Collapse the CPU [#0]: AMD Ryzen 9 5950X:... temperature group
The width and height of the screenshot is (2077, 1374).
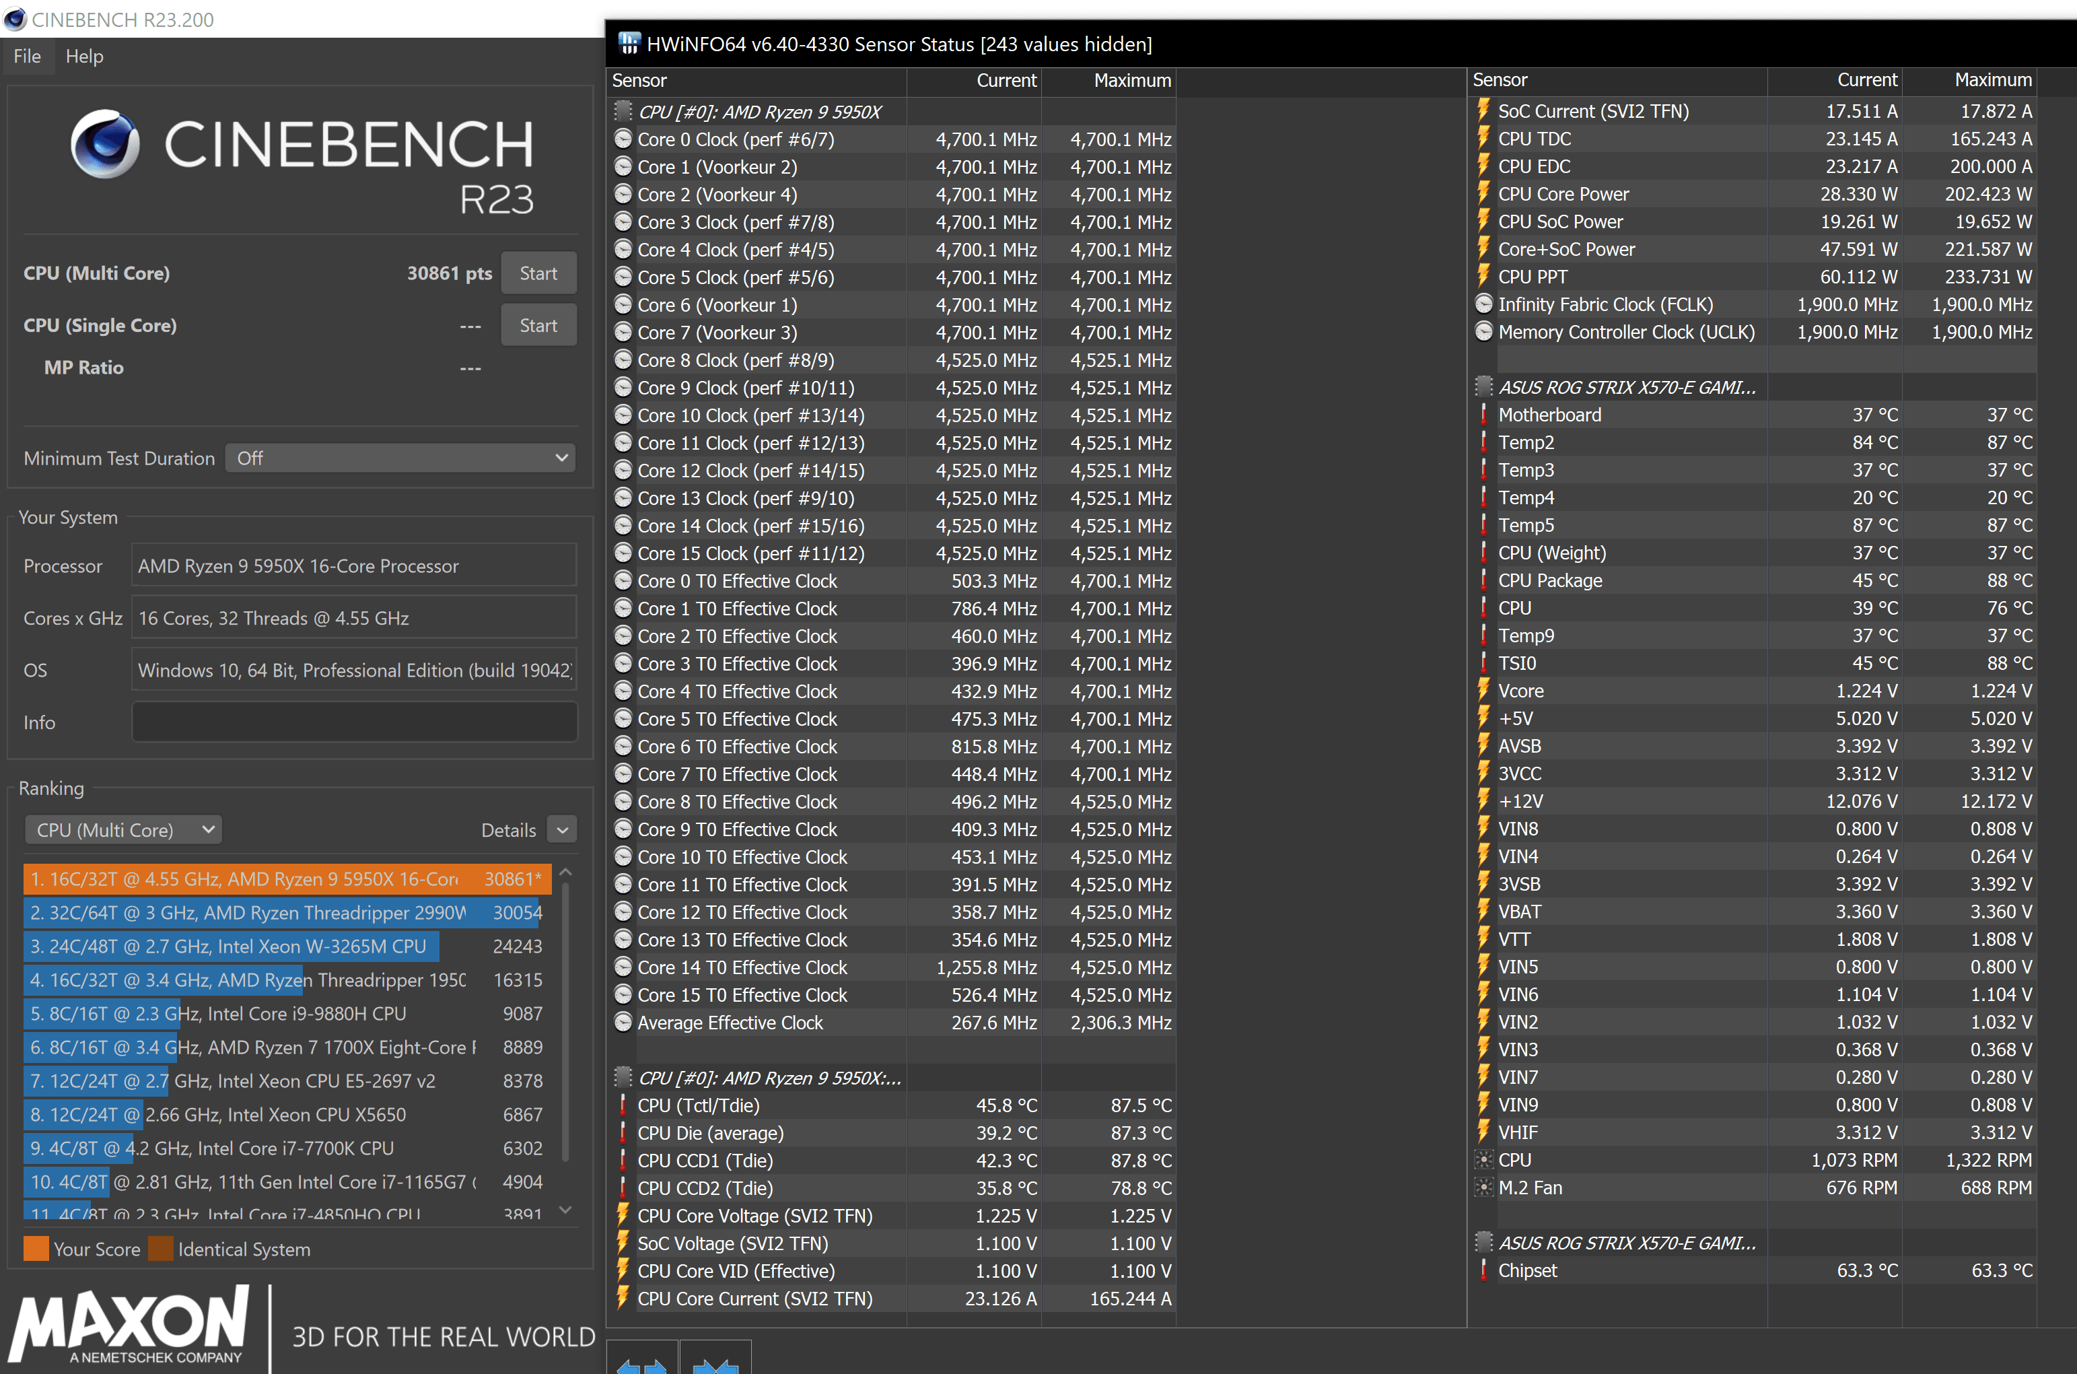[623, 1077]
